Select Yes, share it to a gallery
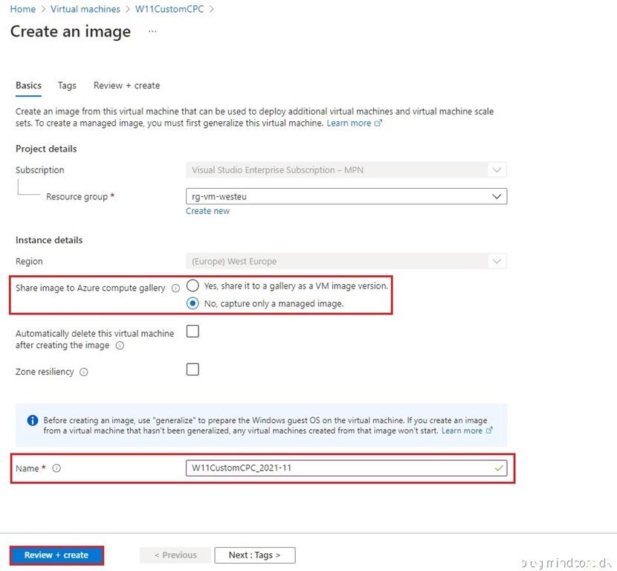Screen dimensions: 617x571 tap(193, 285)
